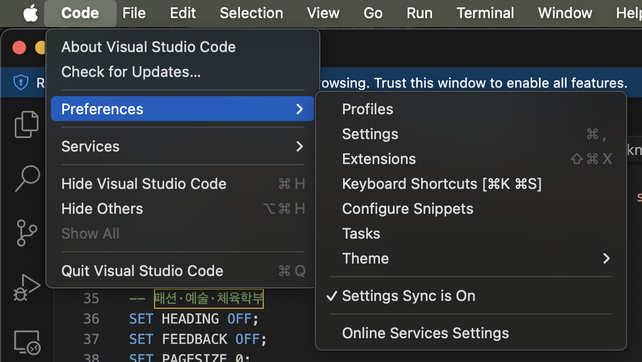Click the Trust this window banner text
642x362 pixels.
pyautogui.click(x=500, y=83)
